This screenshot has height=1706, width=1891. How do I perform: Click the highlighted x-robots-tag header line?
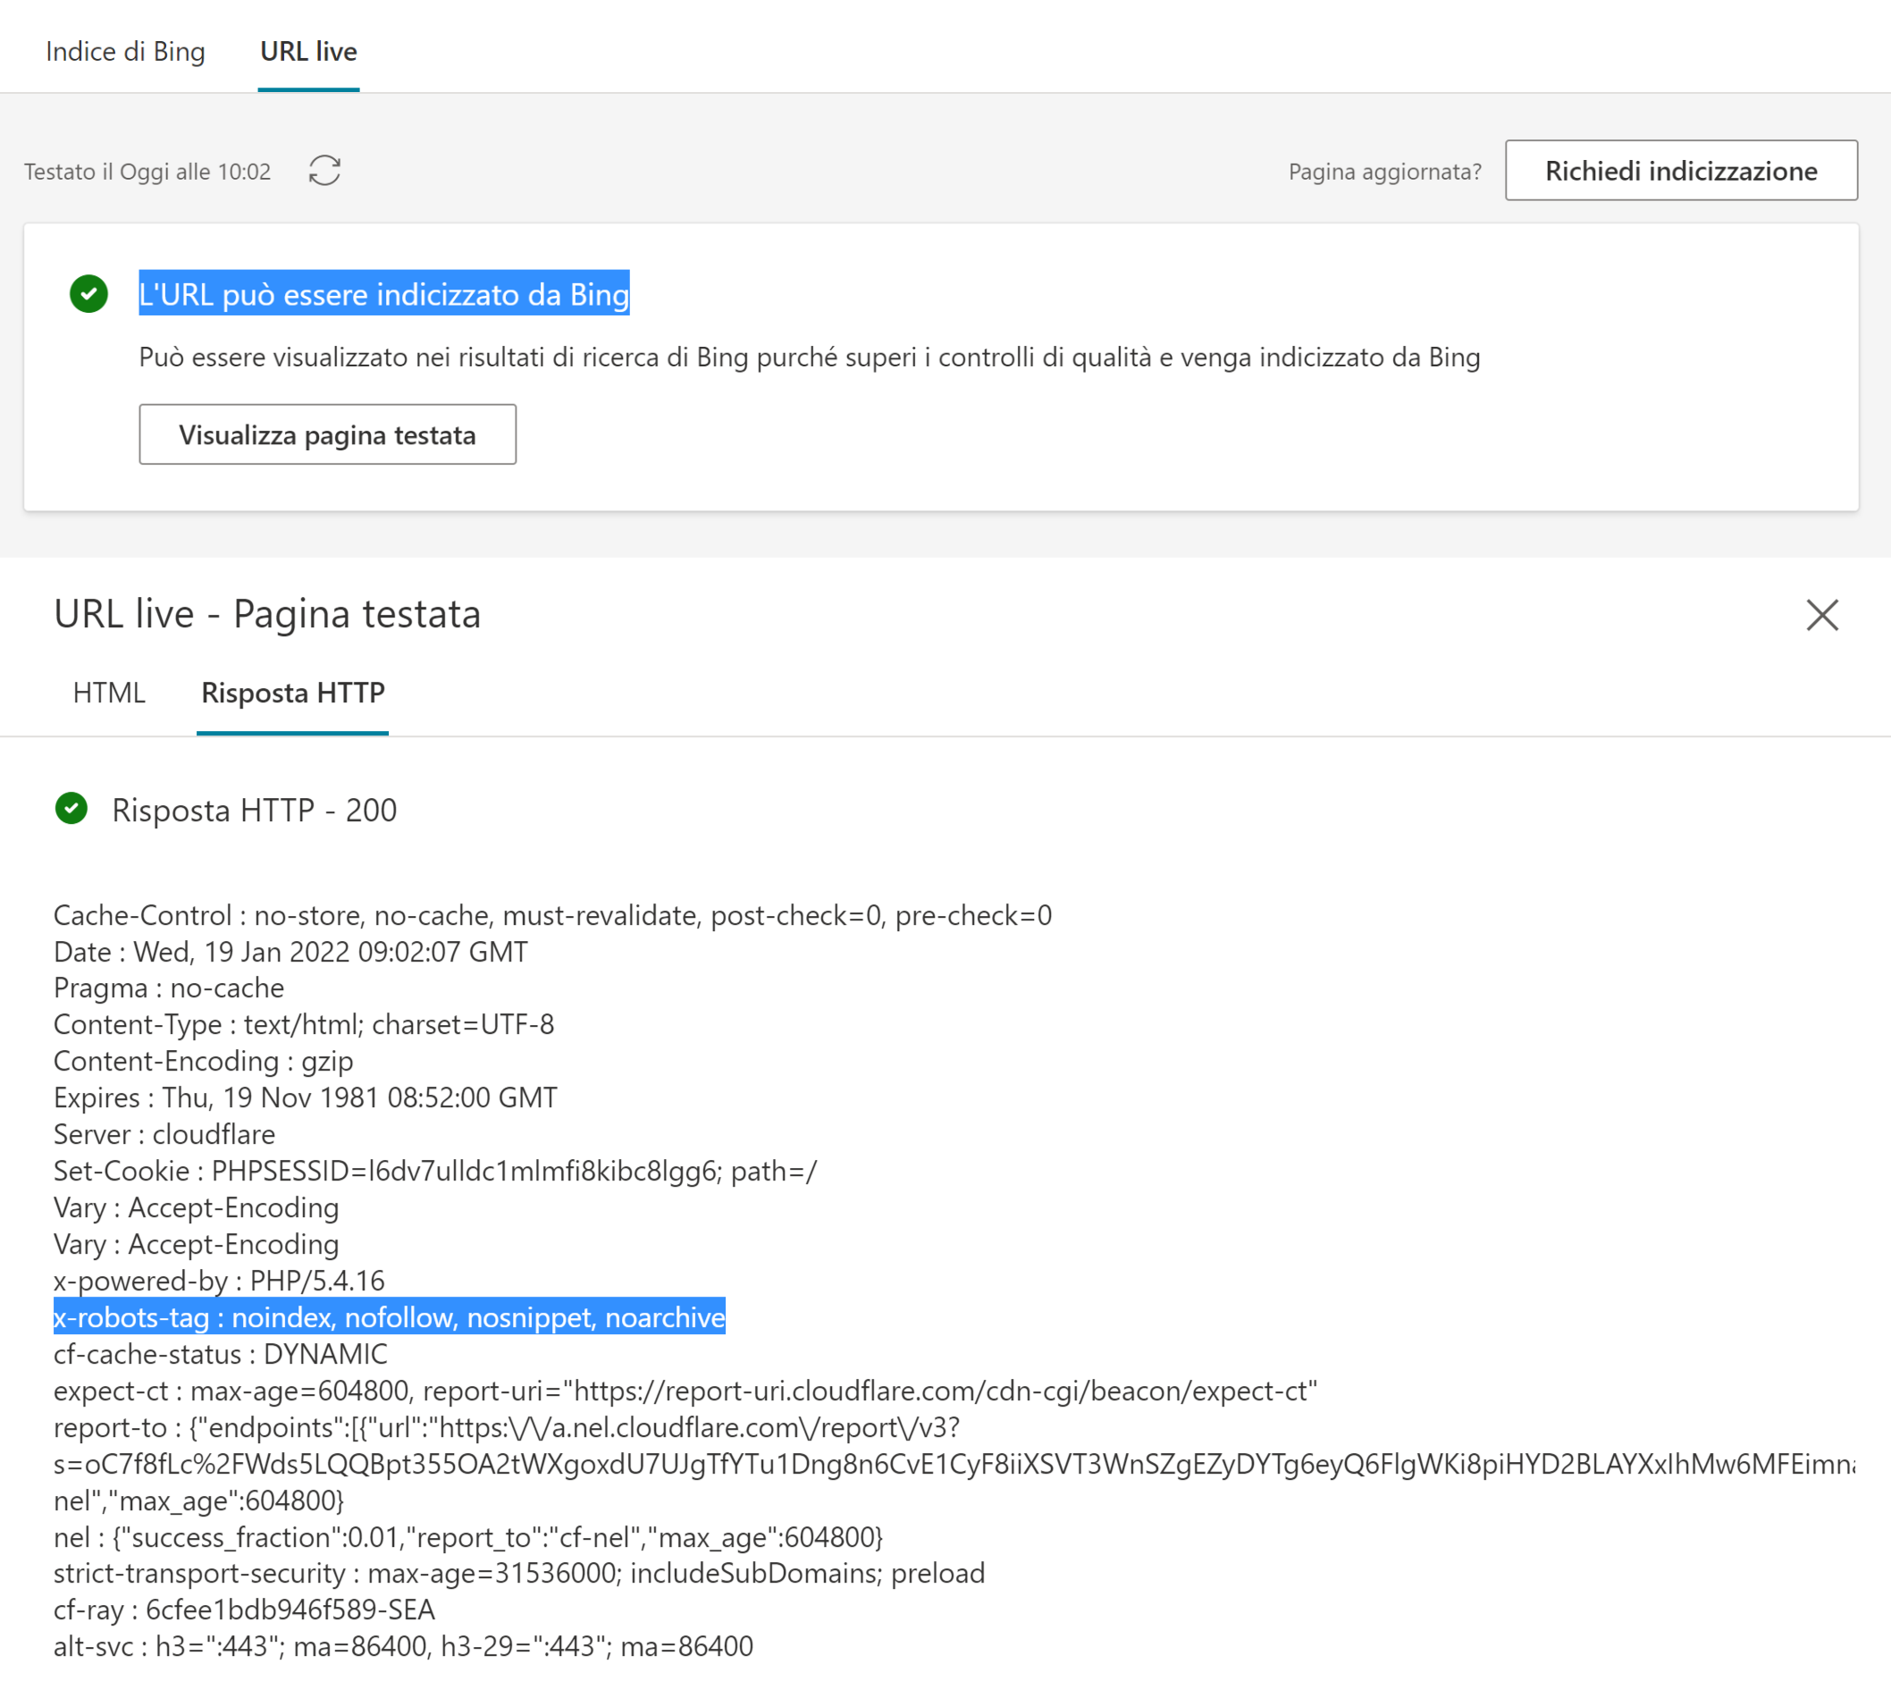point(389,1317)
